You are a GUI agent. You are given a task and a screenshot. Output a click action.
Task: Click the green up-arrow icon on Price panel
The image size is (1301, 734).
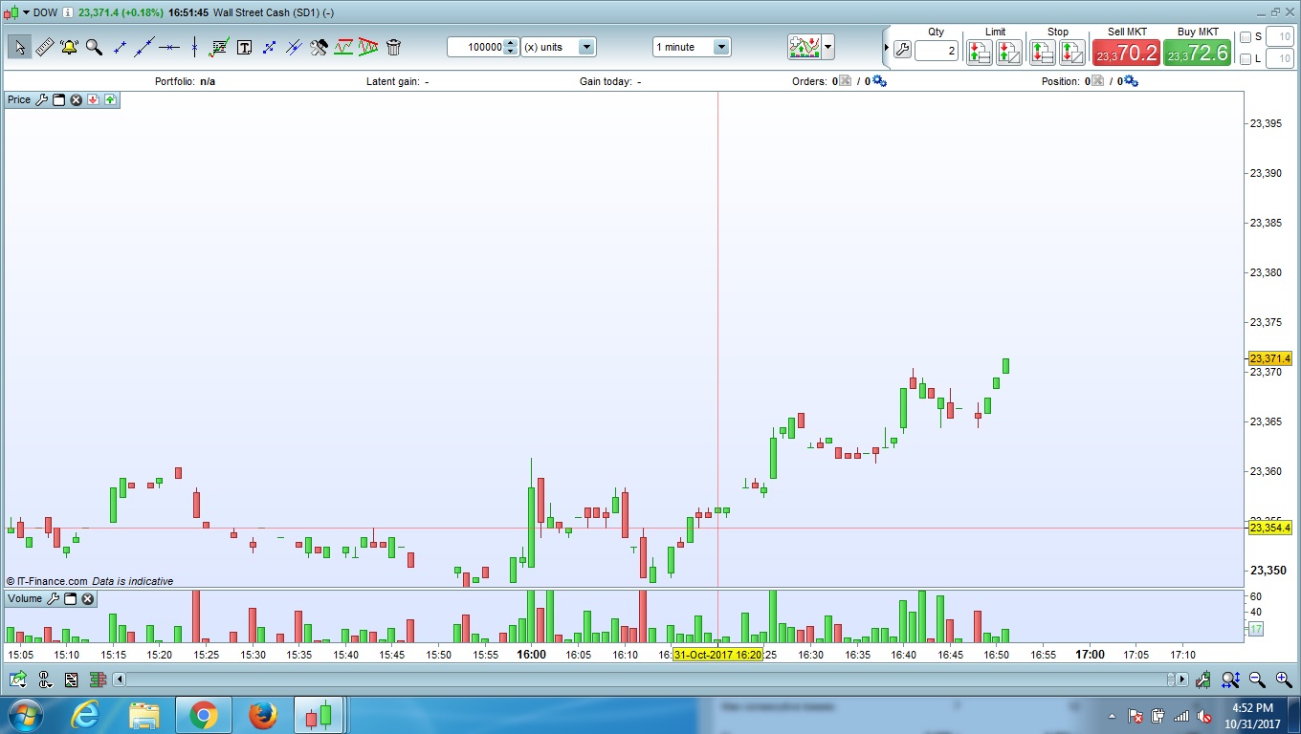pos(110,99)
